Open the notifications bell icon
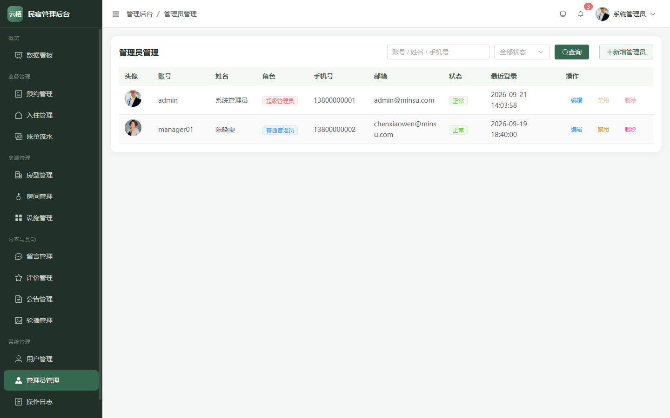This screenshot has width=670, height=418. (581, 14)
